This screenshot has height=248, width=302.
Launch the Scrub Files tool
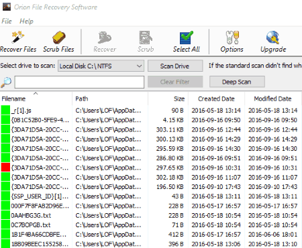pyautogui.click(x=58, y=42)
